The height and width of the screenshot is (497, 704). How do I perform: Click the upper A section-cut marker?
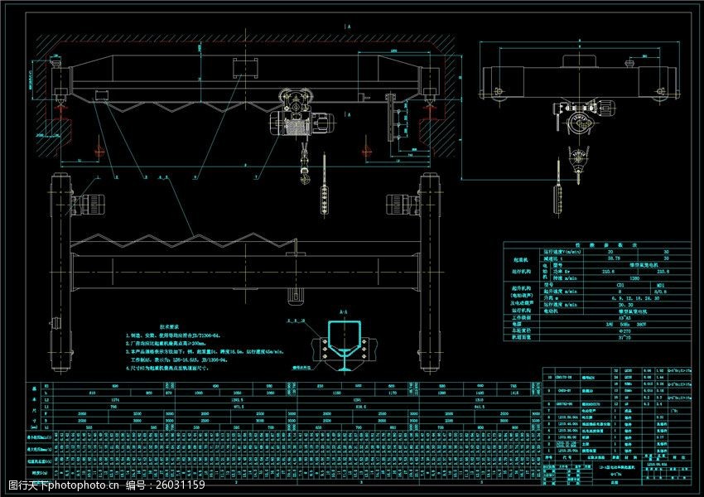[x=348, y=27]
